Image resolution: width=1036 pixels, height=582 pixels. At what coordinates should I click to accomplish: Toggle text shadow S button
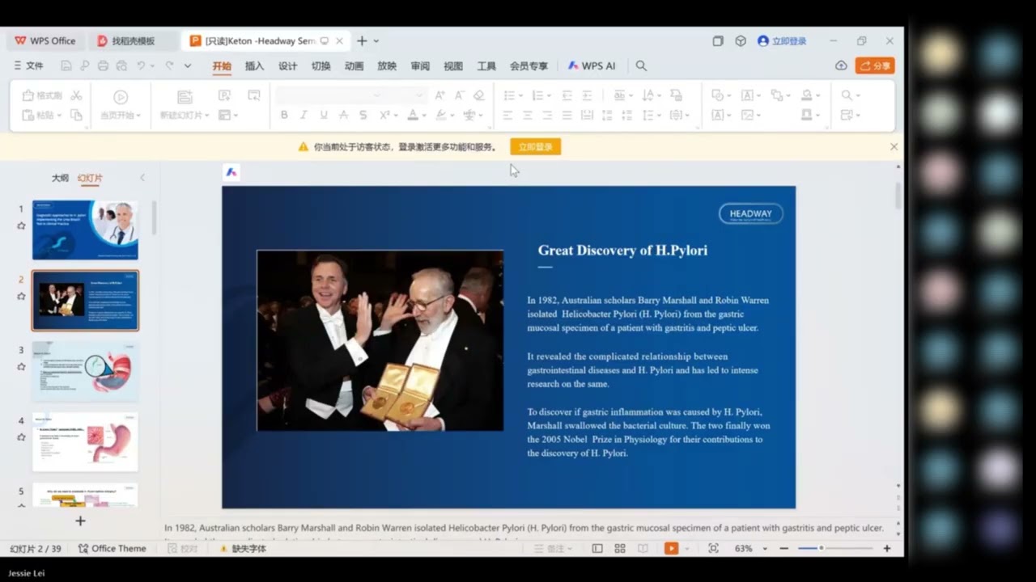[363, 115]
